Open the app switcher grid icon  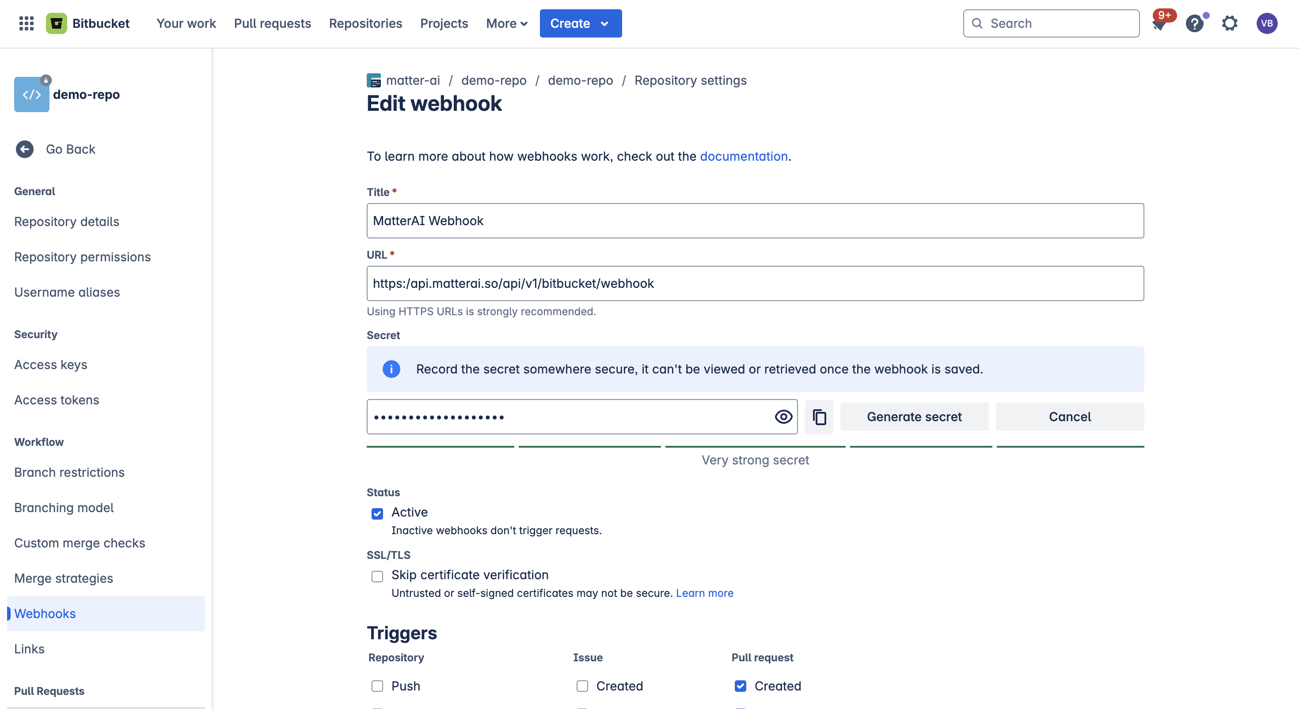26,23
